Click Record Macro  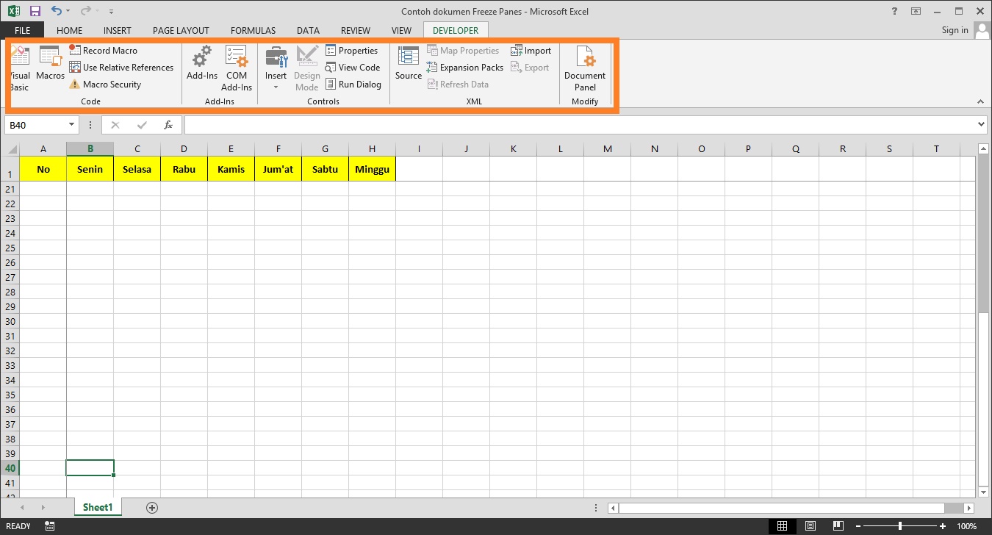[104, 51]
